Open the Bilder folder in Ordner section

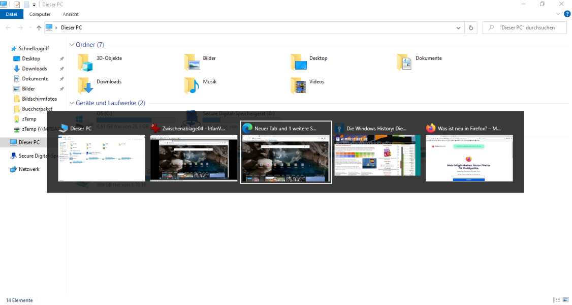tap(201, 62)
